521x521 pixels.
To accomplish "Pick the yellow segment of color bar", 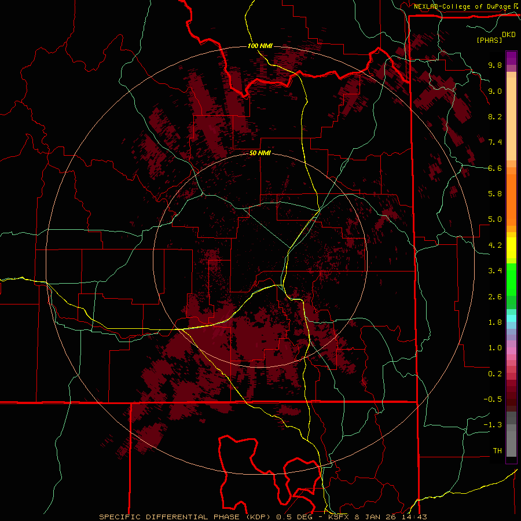I will (x=511, y=248).
